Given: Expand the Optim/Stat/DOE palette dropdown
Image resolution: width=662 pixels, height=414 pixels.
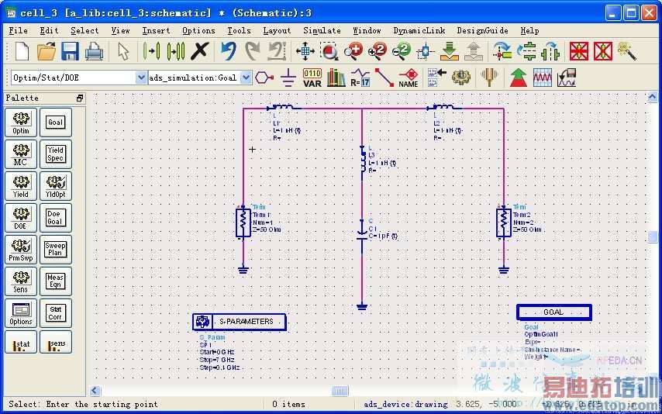Looking at the screenshot, I should click(x=141, y=78).
